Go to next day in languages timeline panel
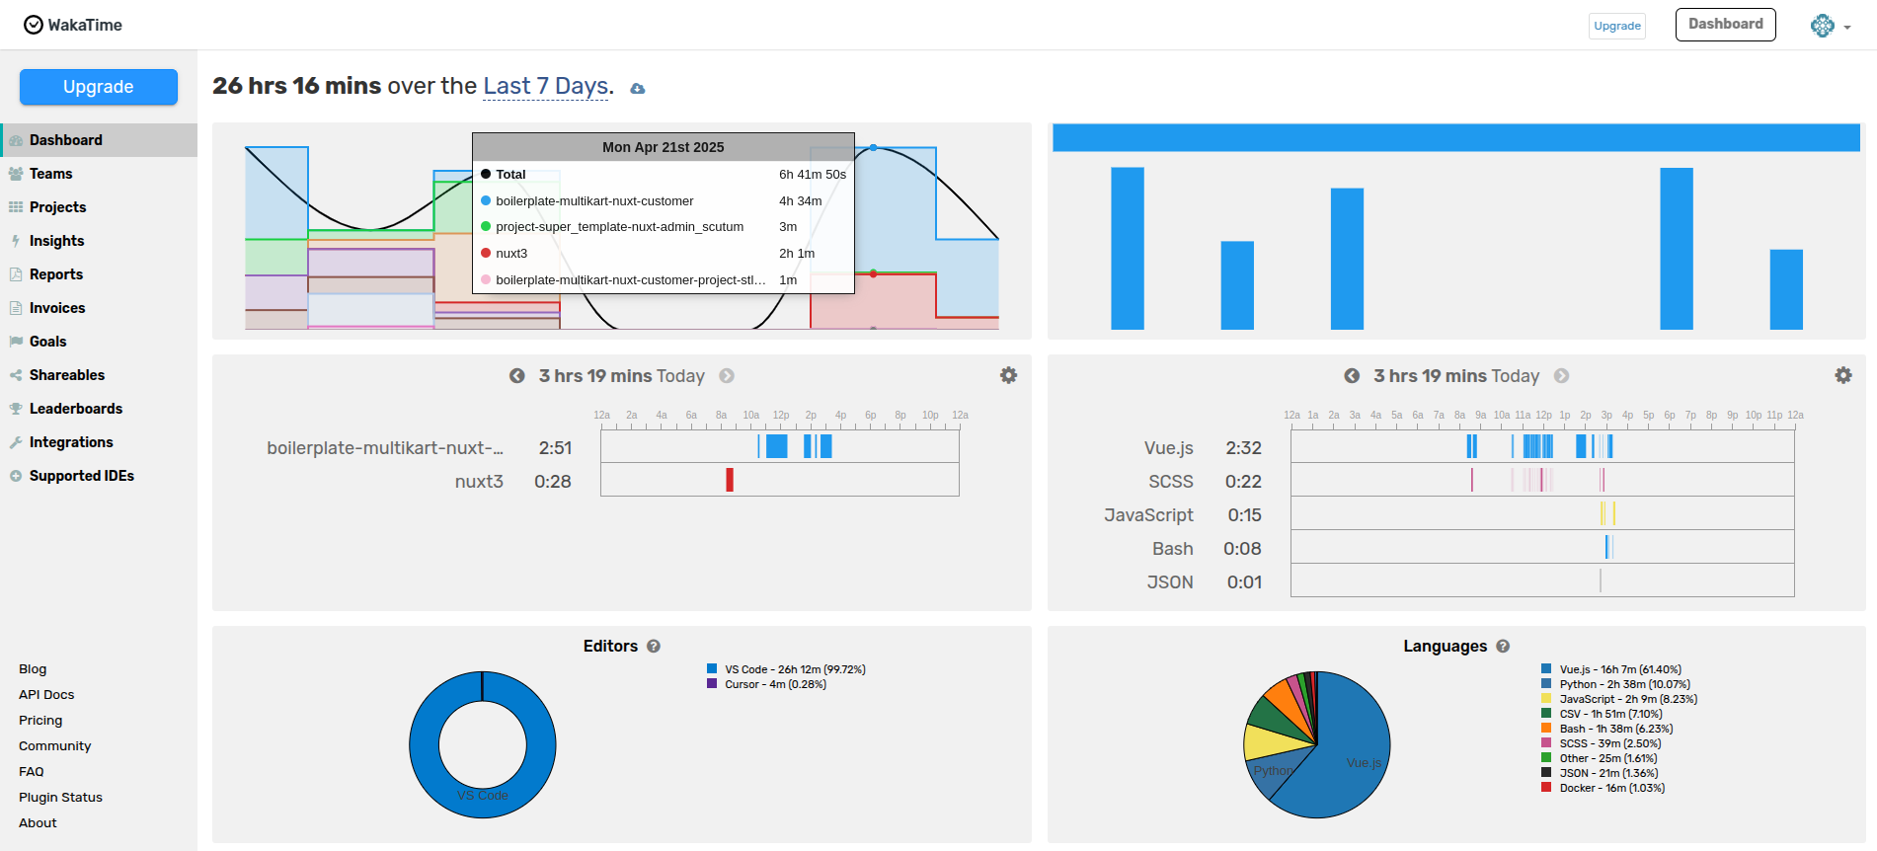Image resolution: width=1877 pixels, height=851 pixels. [1561, 376]
